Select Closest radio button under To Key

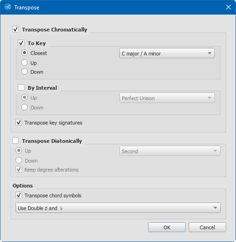(x=24, y=53)
